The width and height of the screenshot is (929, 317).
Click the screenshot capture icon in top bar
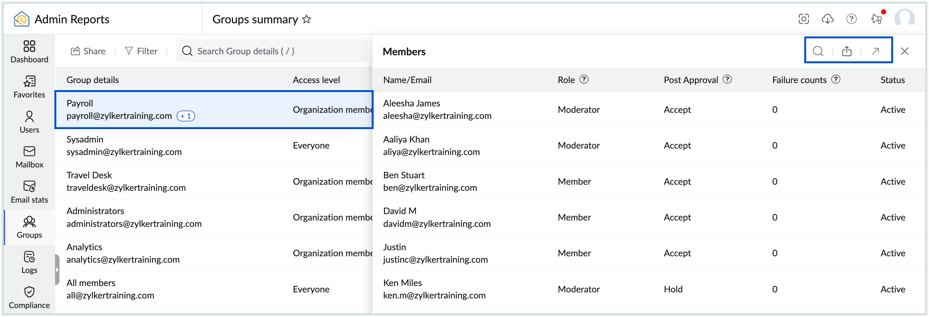(804, 19)
